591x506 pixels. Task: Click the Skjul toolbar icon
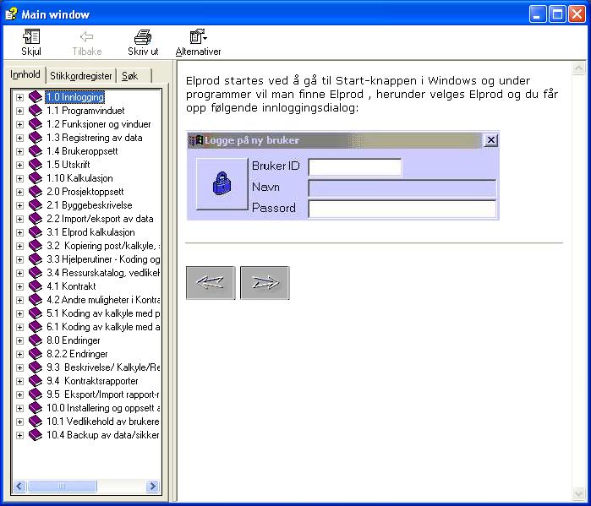point(31,37)
